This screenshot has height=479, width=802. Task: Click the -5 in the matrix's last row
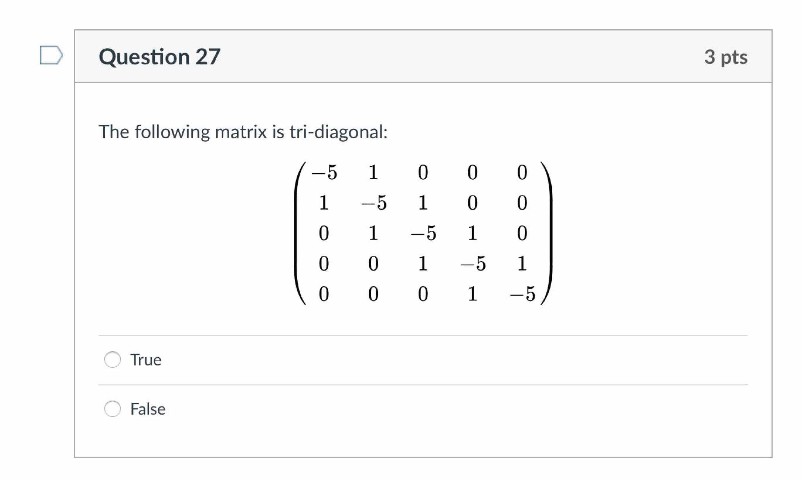[x=522, y=294]
